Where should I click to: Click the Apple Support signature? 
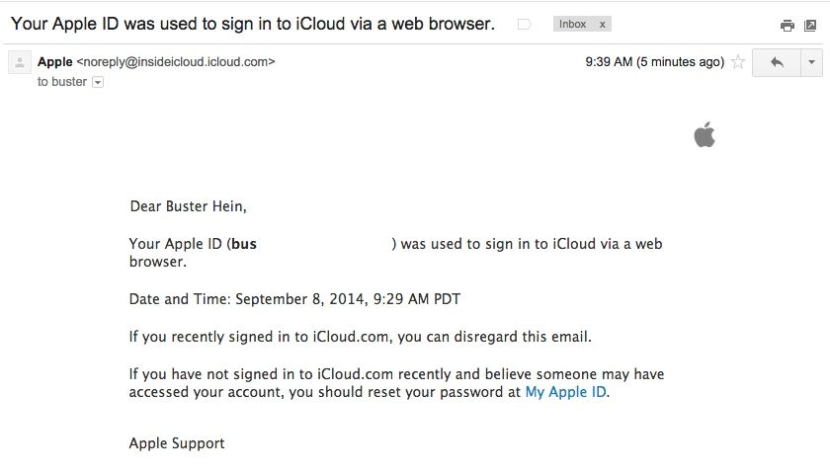click(x=177, y=443)
